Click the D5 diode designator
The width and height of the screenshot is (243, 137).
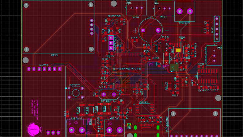(x=129, y=128)
